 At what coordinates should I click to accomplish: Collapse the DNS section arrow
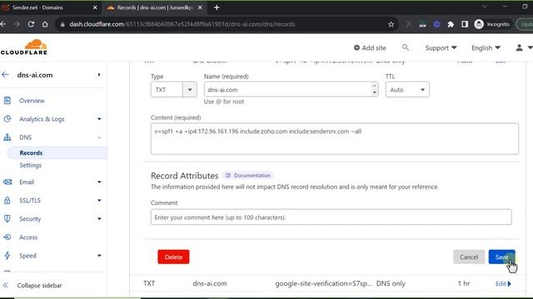click(x=99, y=137)
